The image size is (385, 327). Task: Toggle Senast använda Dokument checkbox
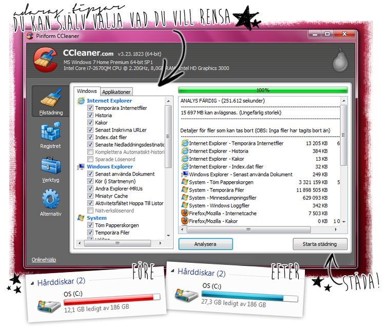point(90,174)
